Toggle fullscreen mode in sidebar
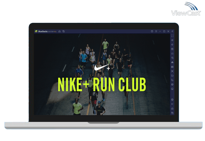The height and width of the screenshot is (141, 205). pos(172,36)
